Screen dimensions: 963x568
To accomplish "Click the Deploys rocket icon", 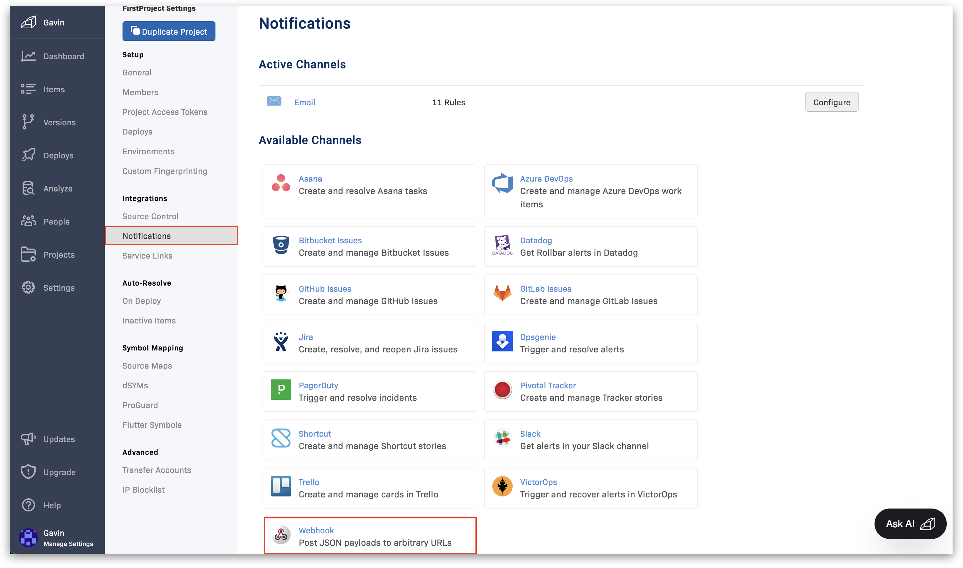I will click(28, 155).
